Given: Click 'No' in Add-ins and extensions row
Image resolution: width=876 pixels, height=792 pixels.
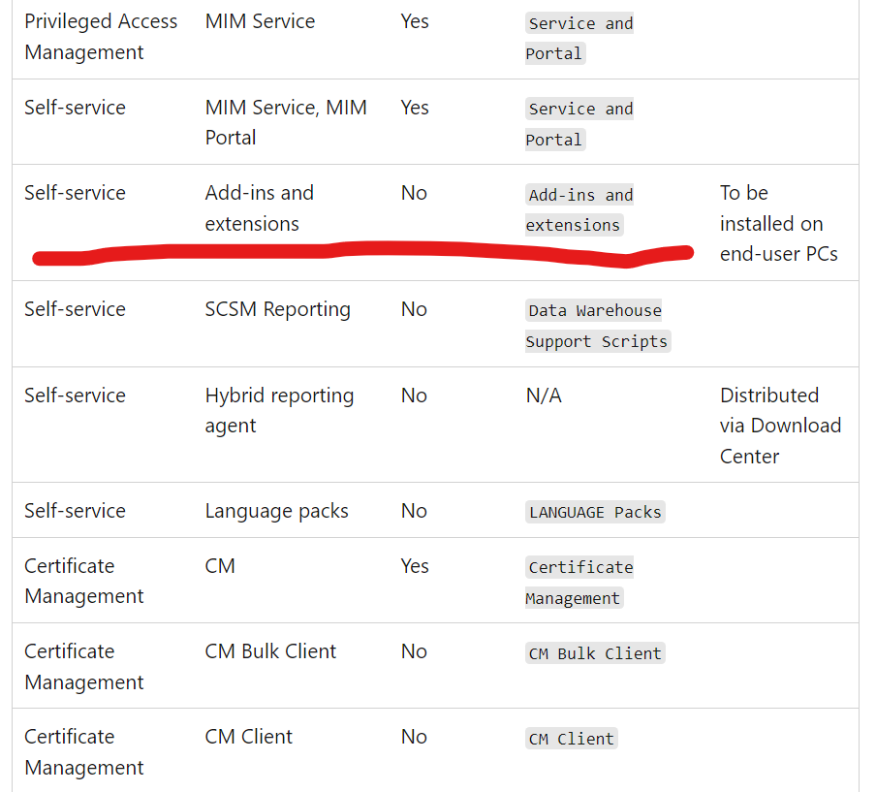Looking at the screenshot, I should 414,193.
